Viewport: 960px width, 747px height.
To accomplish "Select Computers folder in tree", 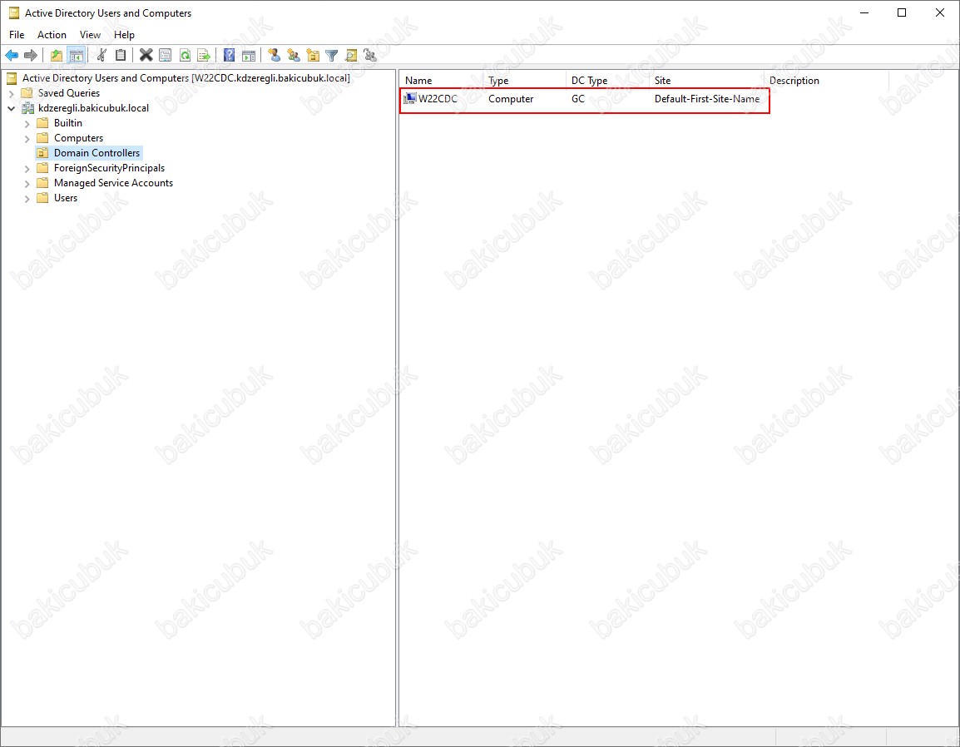I will [x=78, y=138].
